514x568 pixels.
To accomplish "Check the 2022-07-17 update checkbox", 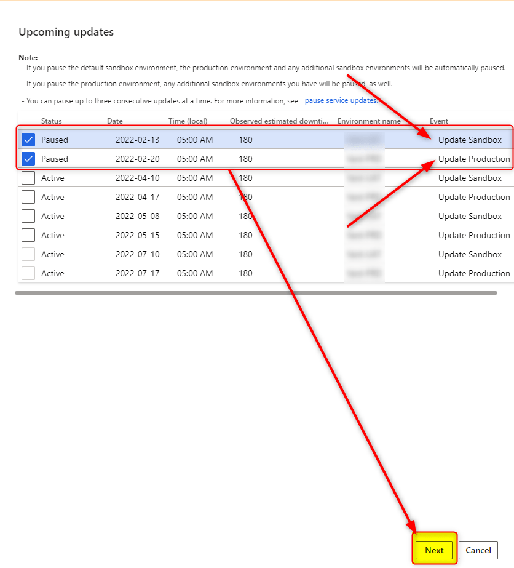I will pyautogui.click(x=28, y=273).
